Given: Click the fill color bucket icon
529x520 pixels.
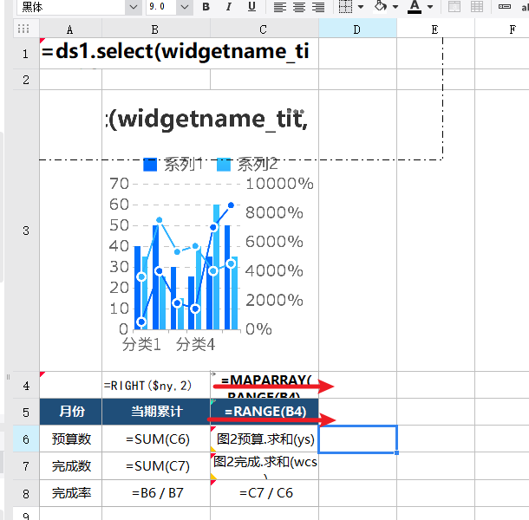Looking at the screenshot, I should click(381, 6).
